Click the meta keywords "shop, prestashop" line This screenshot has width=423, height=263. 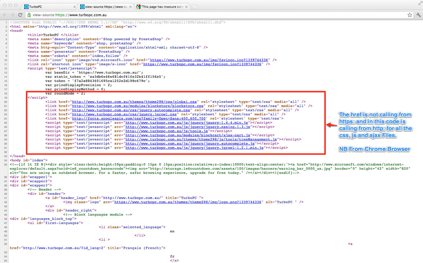pos(84,43)
